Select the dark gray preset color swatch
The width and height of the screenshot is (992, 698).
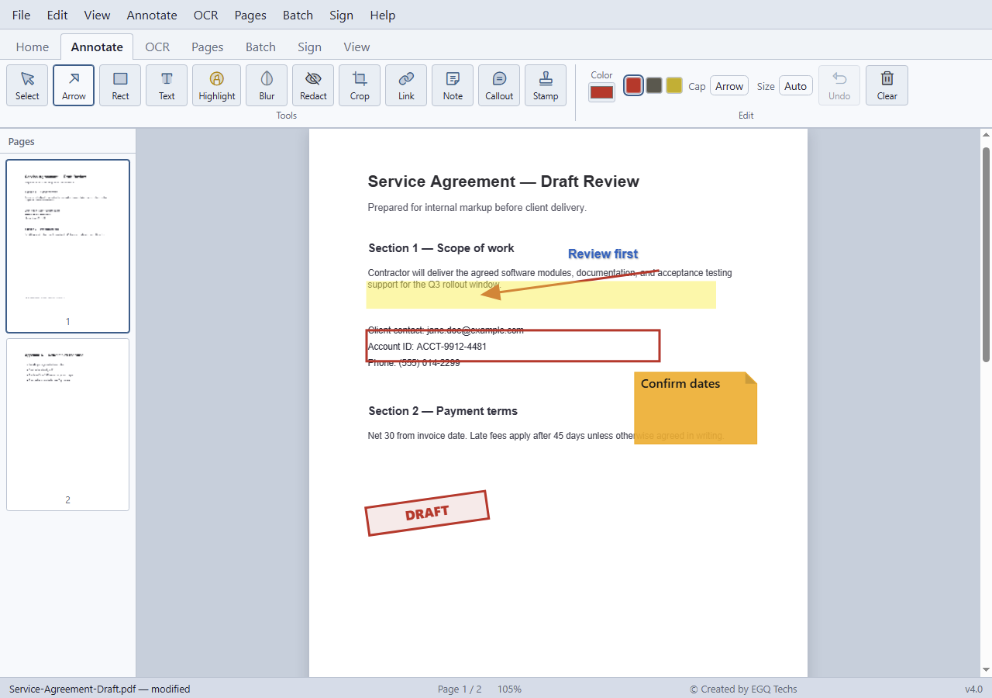tap(654, 85)
